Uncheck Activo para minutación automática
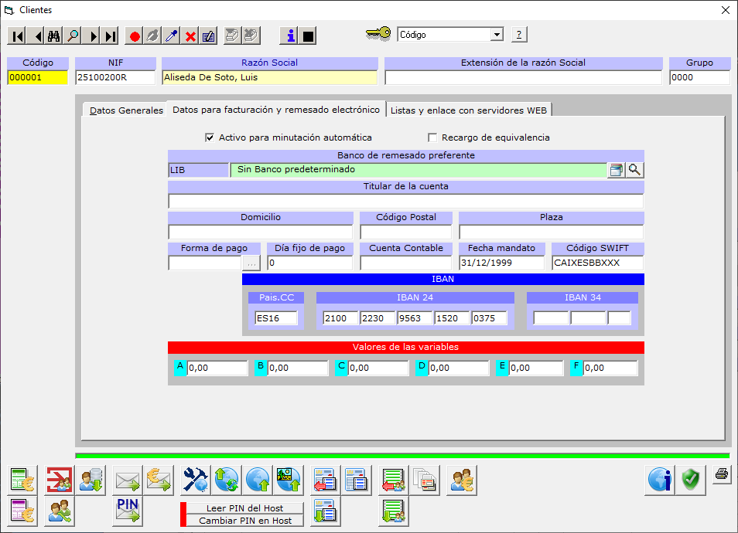This screenshot has width=738, height=533. click(209, 137)
